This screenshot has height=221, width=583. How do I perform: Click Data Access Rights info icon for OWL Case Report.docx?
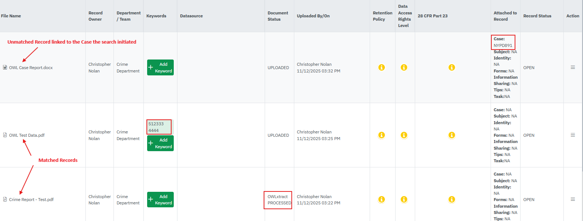[404, 68]
